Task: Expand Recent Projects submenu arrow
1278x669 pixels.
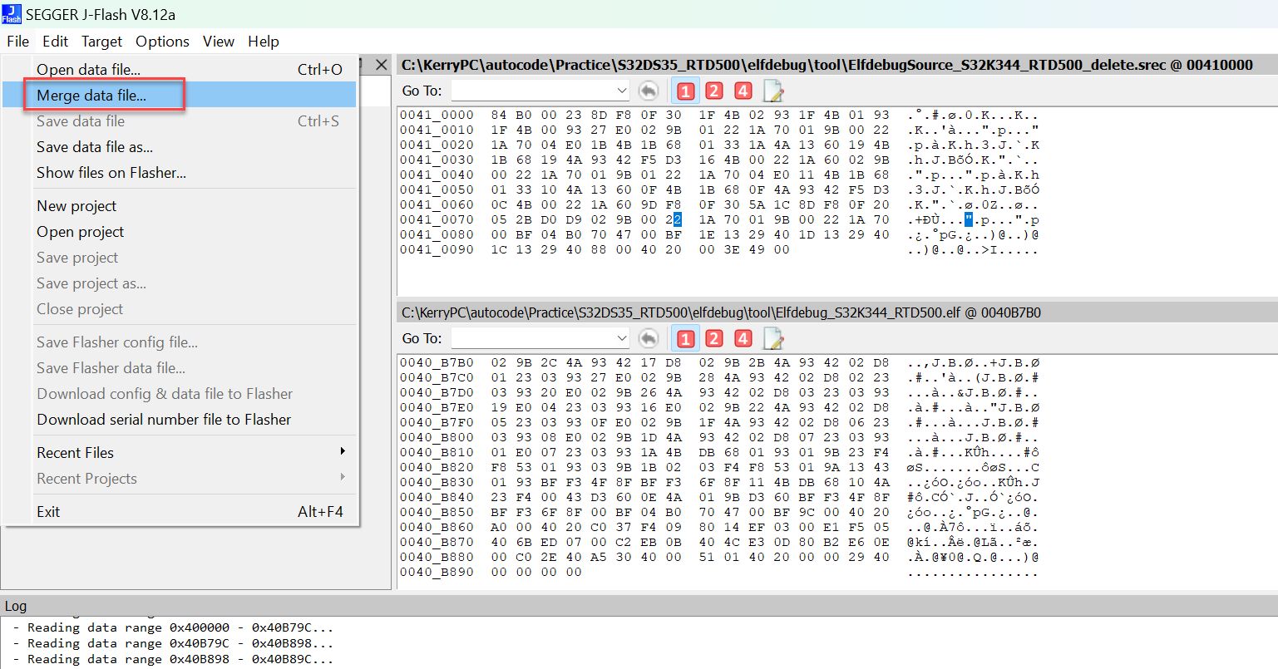Action: 343,477
